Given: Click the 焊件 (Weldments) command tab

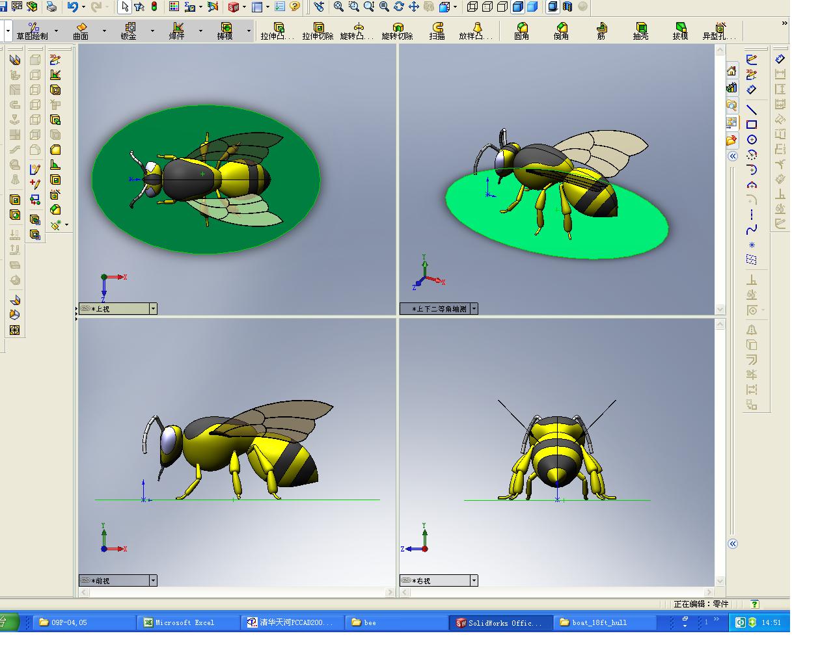Looking at the screenshot, I should [177, 31].
